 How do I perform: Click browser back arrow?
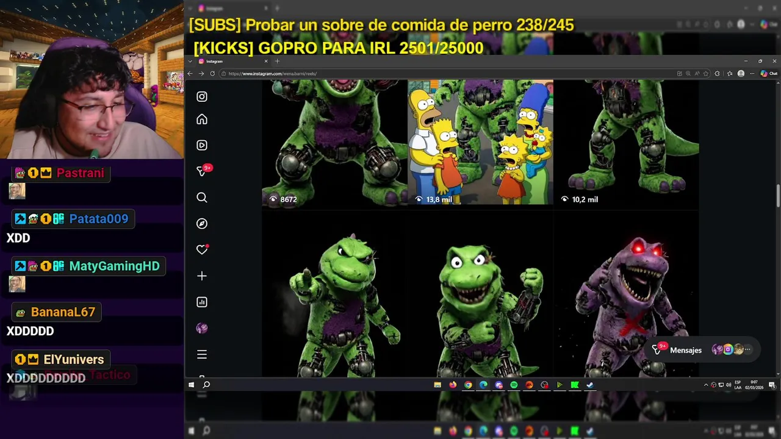tap(190, 73)
